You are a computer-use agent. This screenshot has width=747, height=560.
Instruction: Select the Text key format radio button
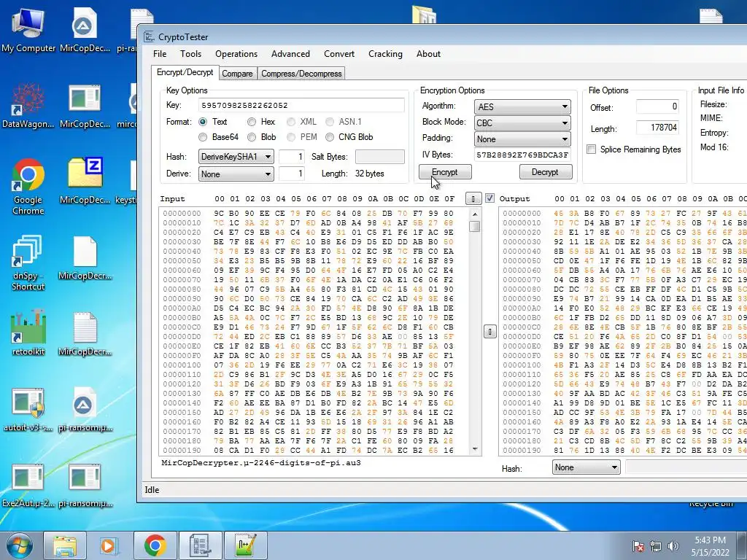203,122
